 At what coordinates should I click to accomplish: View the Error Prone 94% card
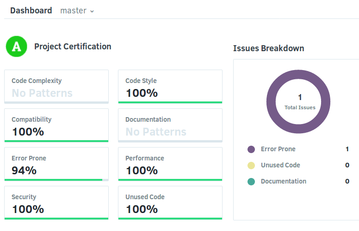(56, 164)
